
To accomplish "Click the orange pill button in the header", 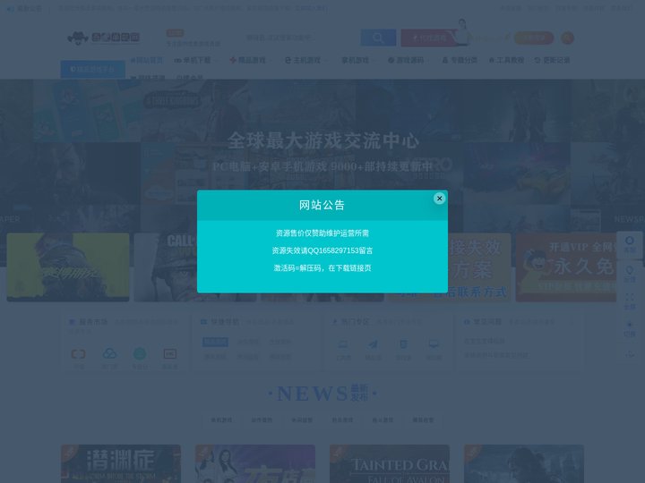I will (534, 38).
